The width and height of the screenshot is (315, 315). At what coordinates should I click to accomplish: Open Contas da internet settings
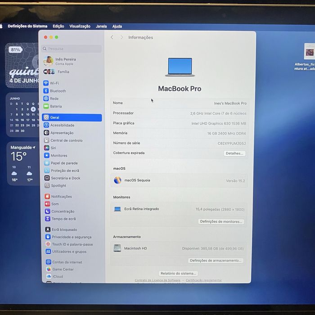click(64, 262)
